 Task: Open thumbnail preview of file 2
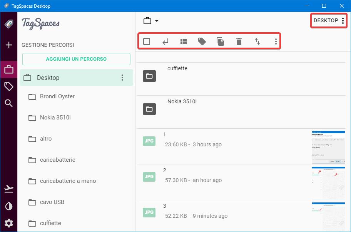tap(328, 183)
